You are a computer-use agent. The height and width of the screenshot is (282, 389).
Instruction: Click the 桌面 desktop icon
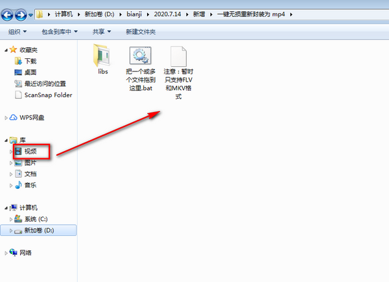18,73
